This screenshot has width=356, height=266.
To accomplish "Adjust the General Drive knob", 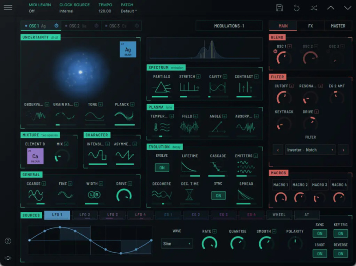I will pyautogui.click(x=124, y=196).
